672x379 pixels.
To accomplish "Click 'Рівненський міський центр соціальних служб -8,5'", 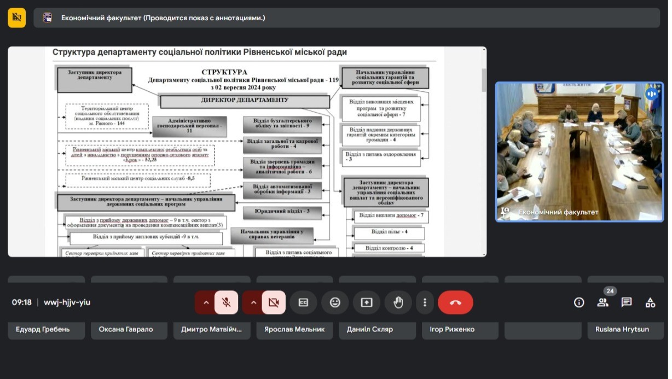I will coord(137,179).
